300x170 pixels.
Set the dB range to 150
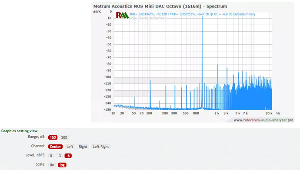(x=53, y=137)
